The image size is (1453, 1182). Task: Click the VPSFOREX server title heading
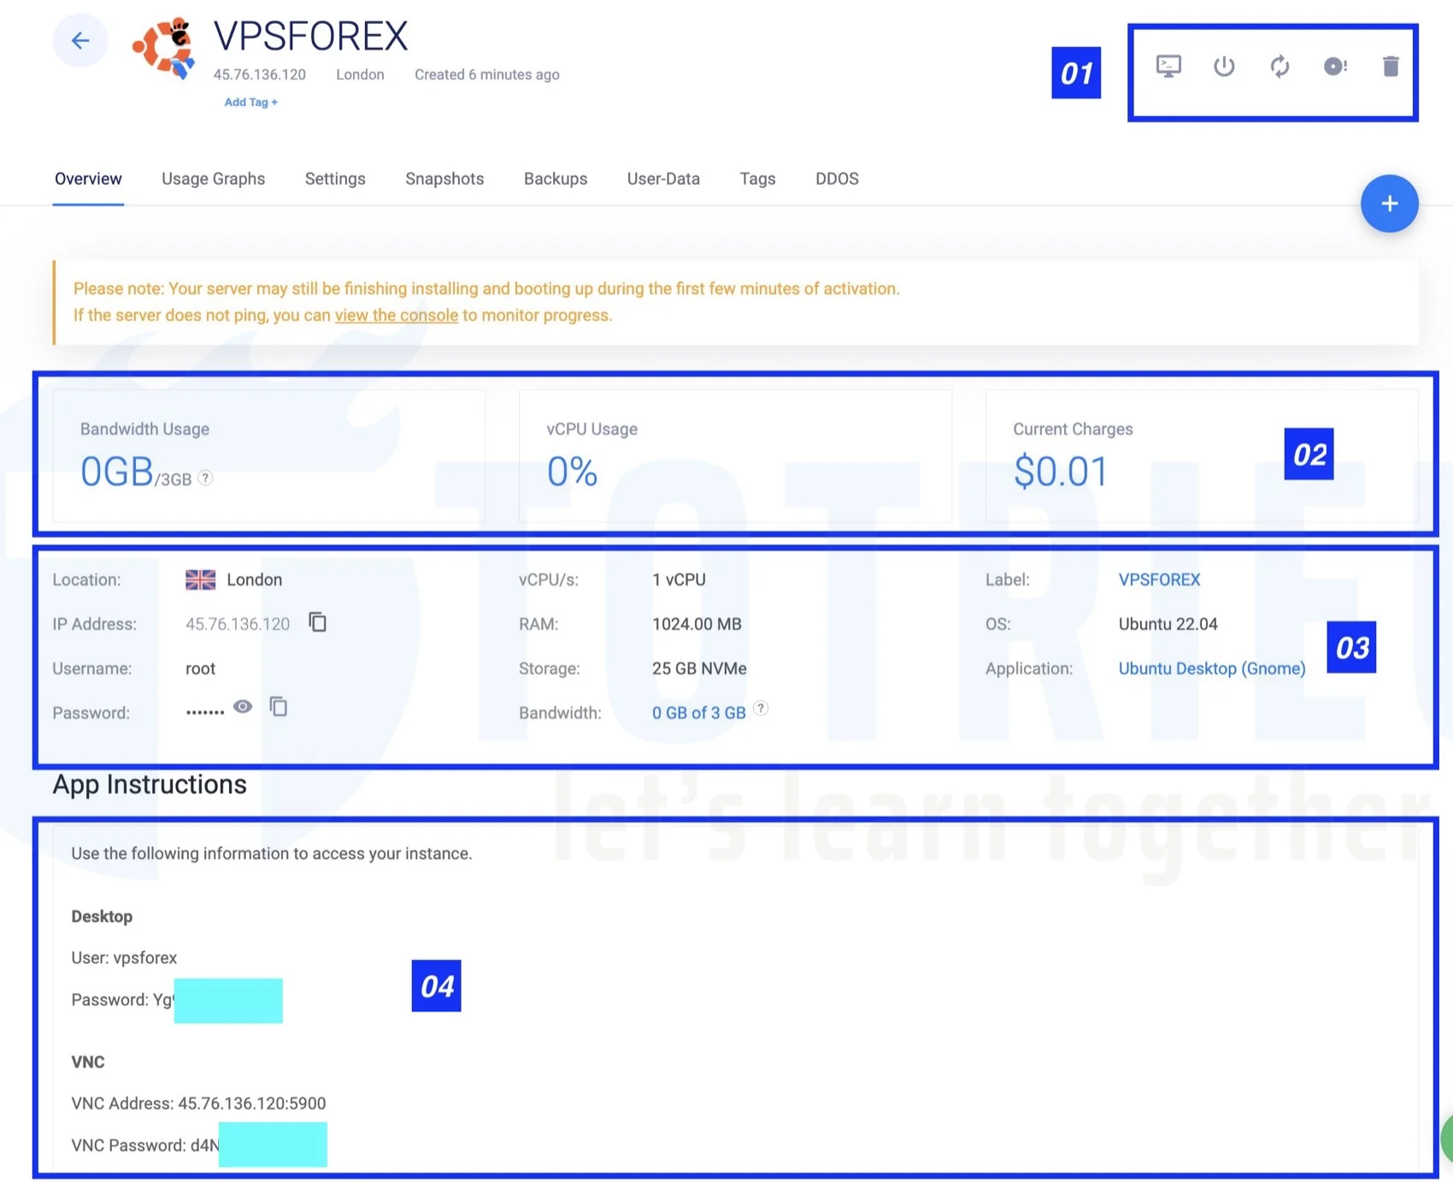click(x=310, y=37)
